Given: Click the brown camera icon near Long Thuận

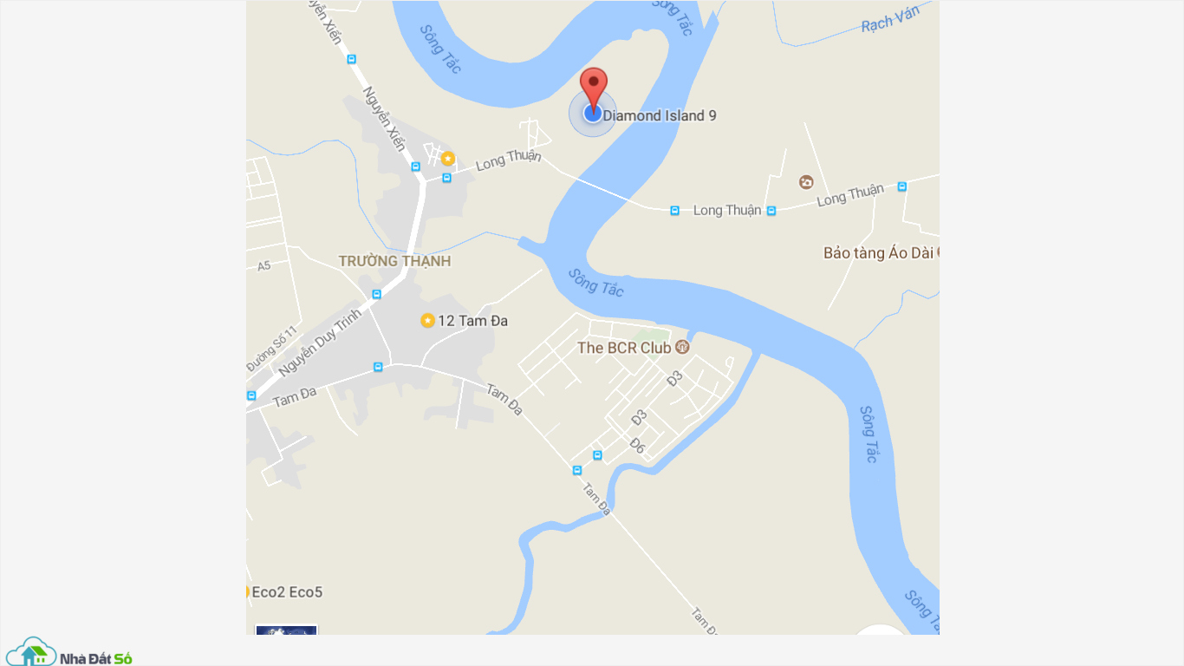Looking at the screenshot, I should click(x=806, y=182).
